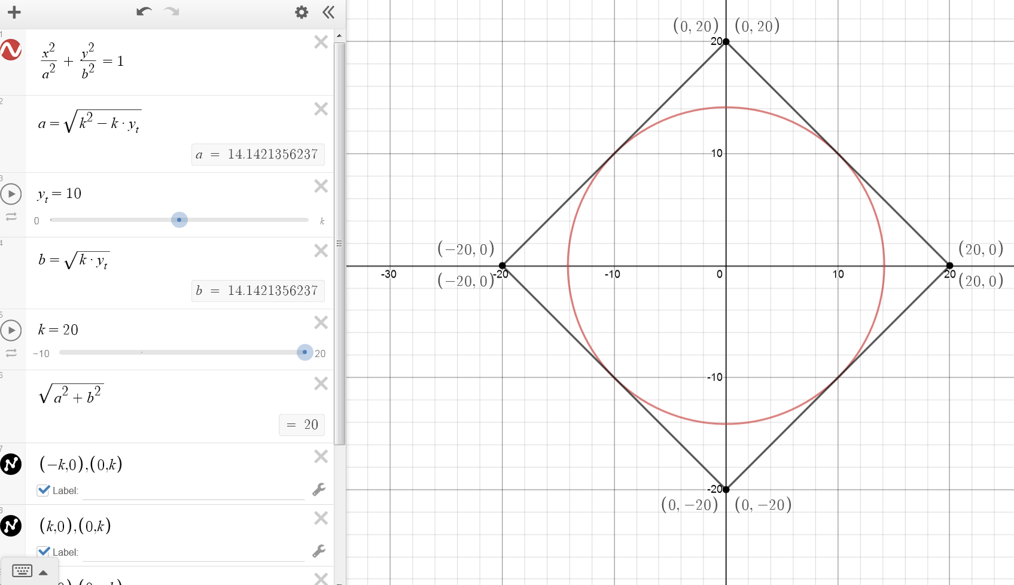Viewport: 1014px width, 585px height.
Task: Hide the ellipse equation graph
Action: 11,50
